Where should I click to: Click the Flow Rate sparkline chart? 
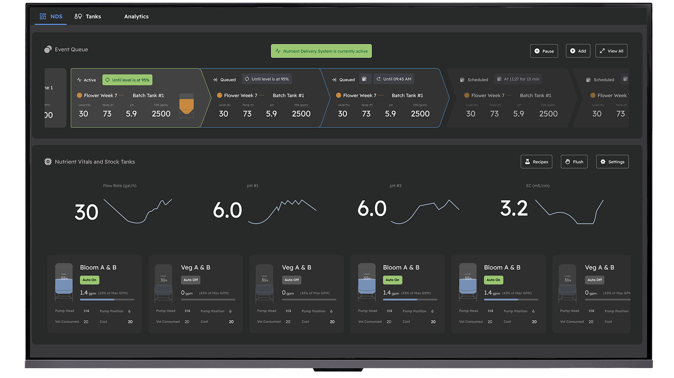tap(138, 211)
